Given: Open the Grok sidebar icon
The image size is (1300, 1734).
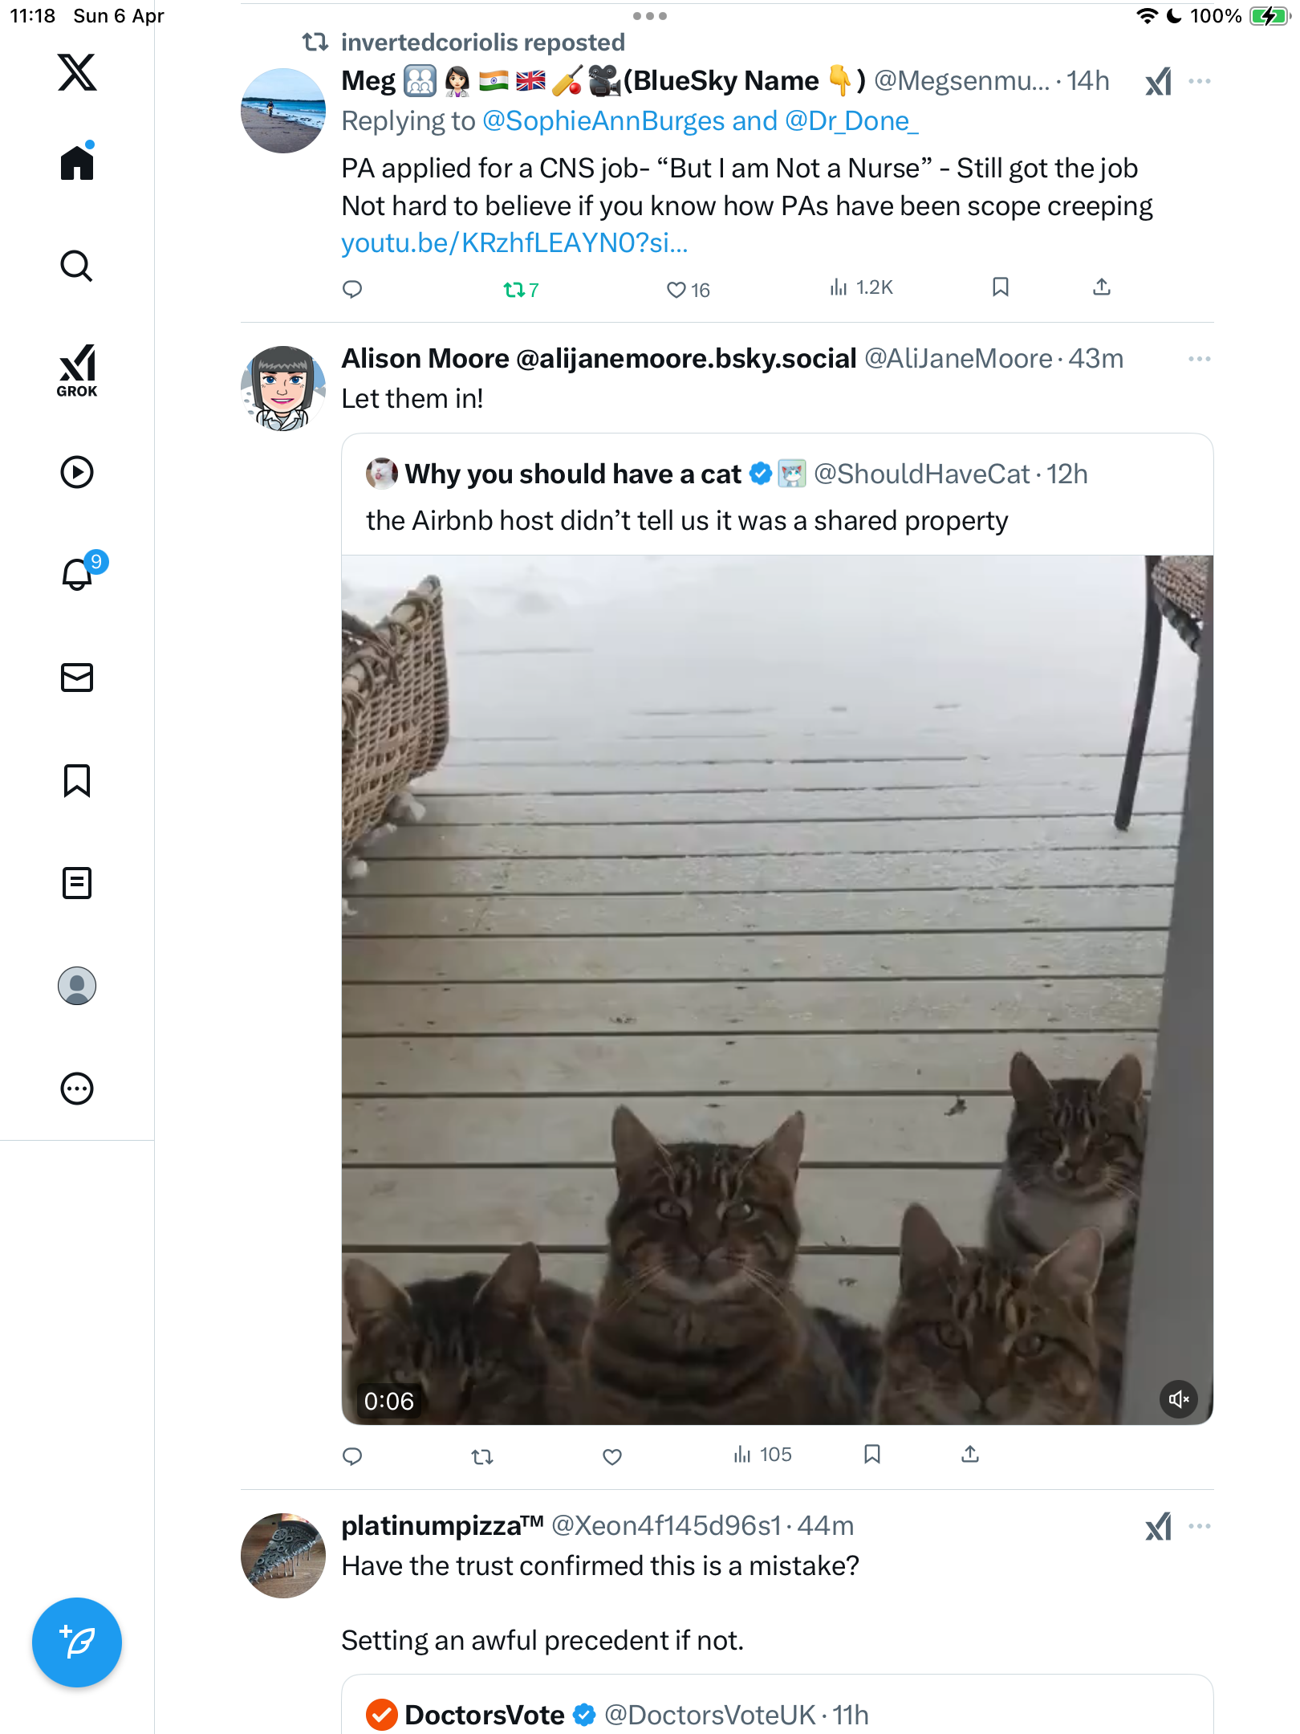Looking at the screenshot, I should tap(77, 370).
